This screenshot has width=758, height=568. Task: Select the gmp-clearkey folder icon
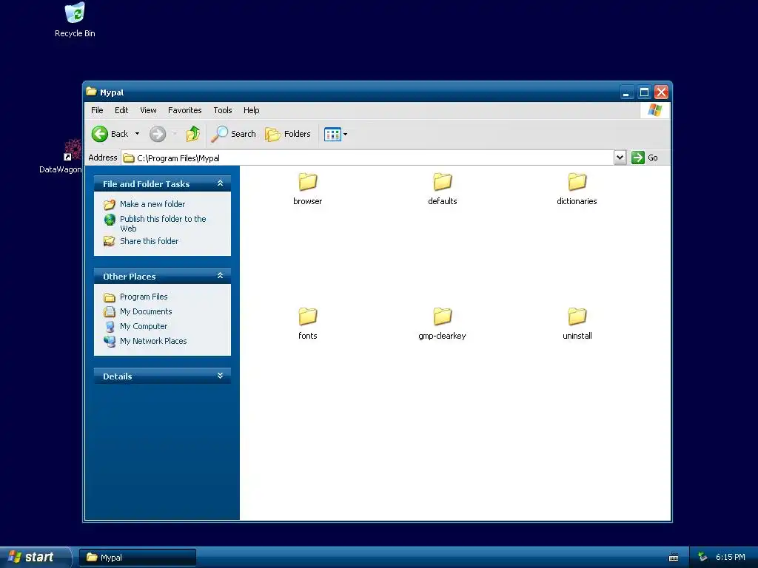tap(443, 317)
